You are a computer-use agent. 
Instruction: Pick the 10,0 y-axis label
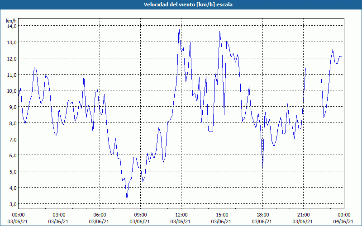coord(11,91)
